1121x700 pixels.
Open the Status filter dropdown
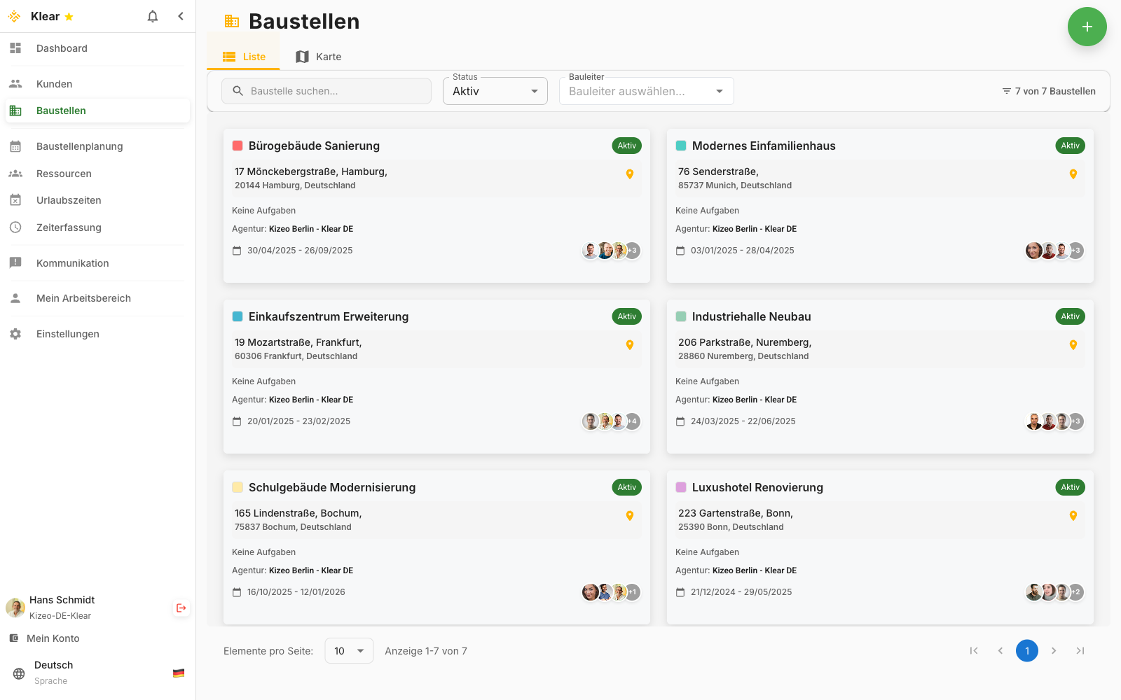tap(495, 91)
